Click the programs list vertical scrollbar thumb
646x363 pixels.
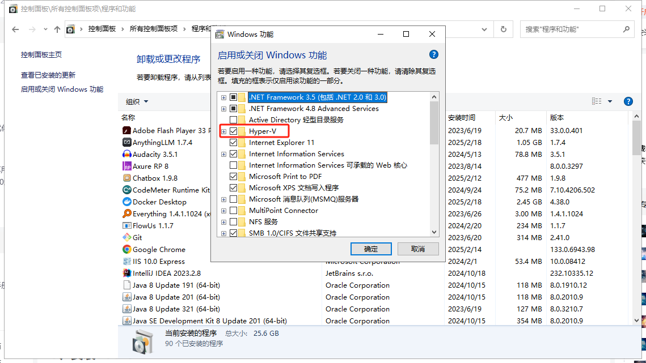pyautogui.click(x=636, y=138)
